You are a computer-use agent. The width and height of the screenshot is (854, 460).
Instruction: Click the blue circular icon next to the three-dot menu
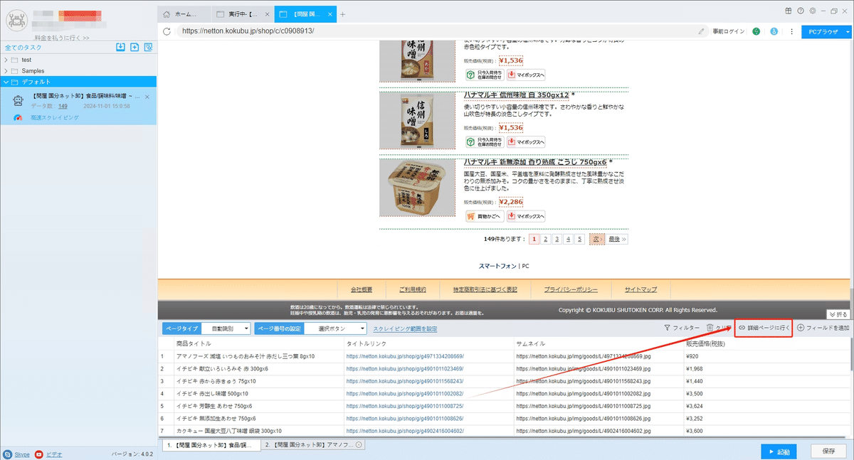pyautogui.click(x=774, y=31)
